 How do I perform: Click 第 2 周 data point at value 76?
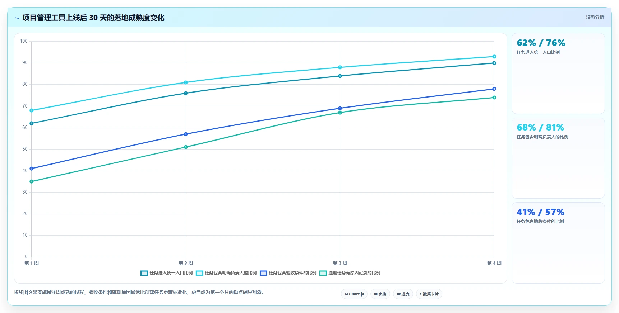click(x=186, y=93)
